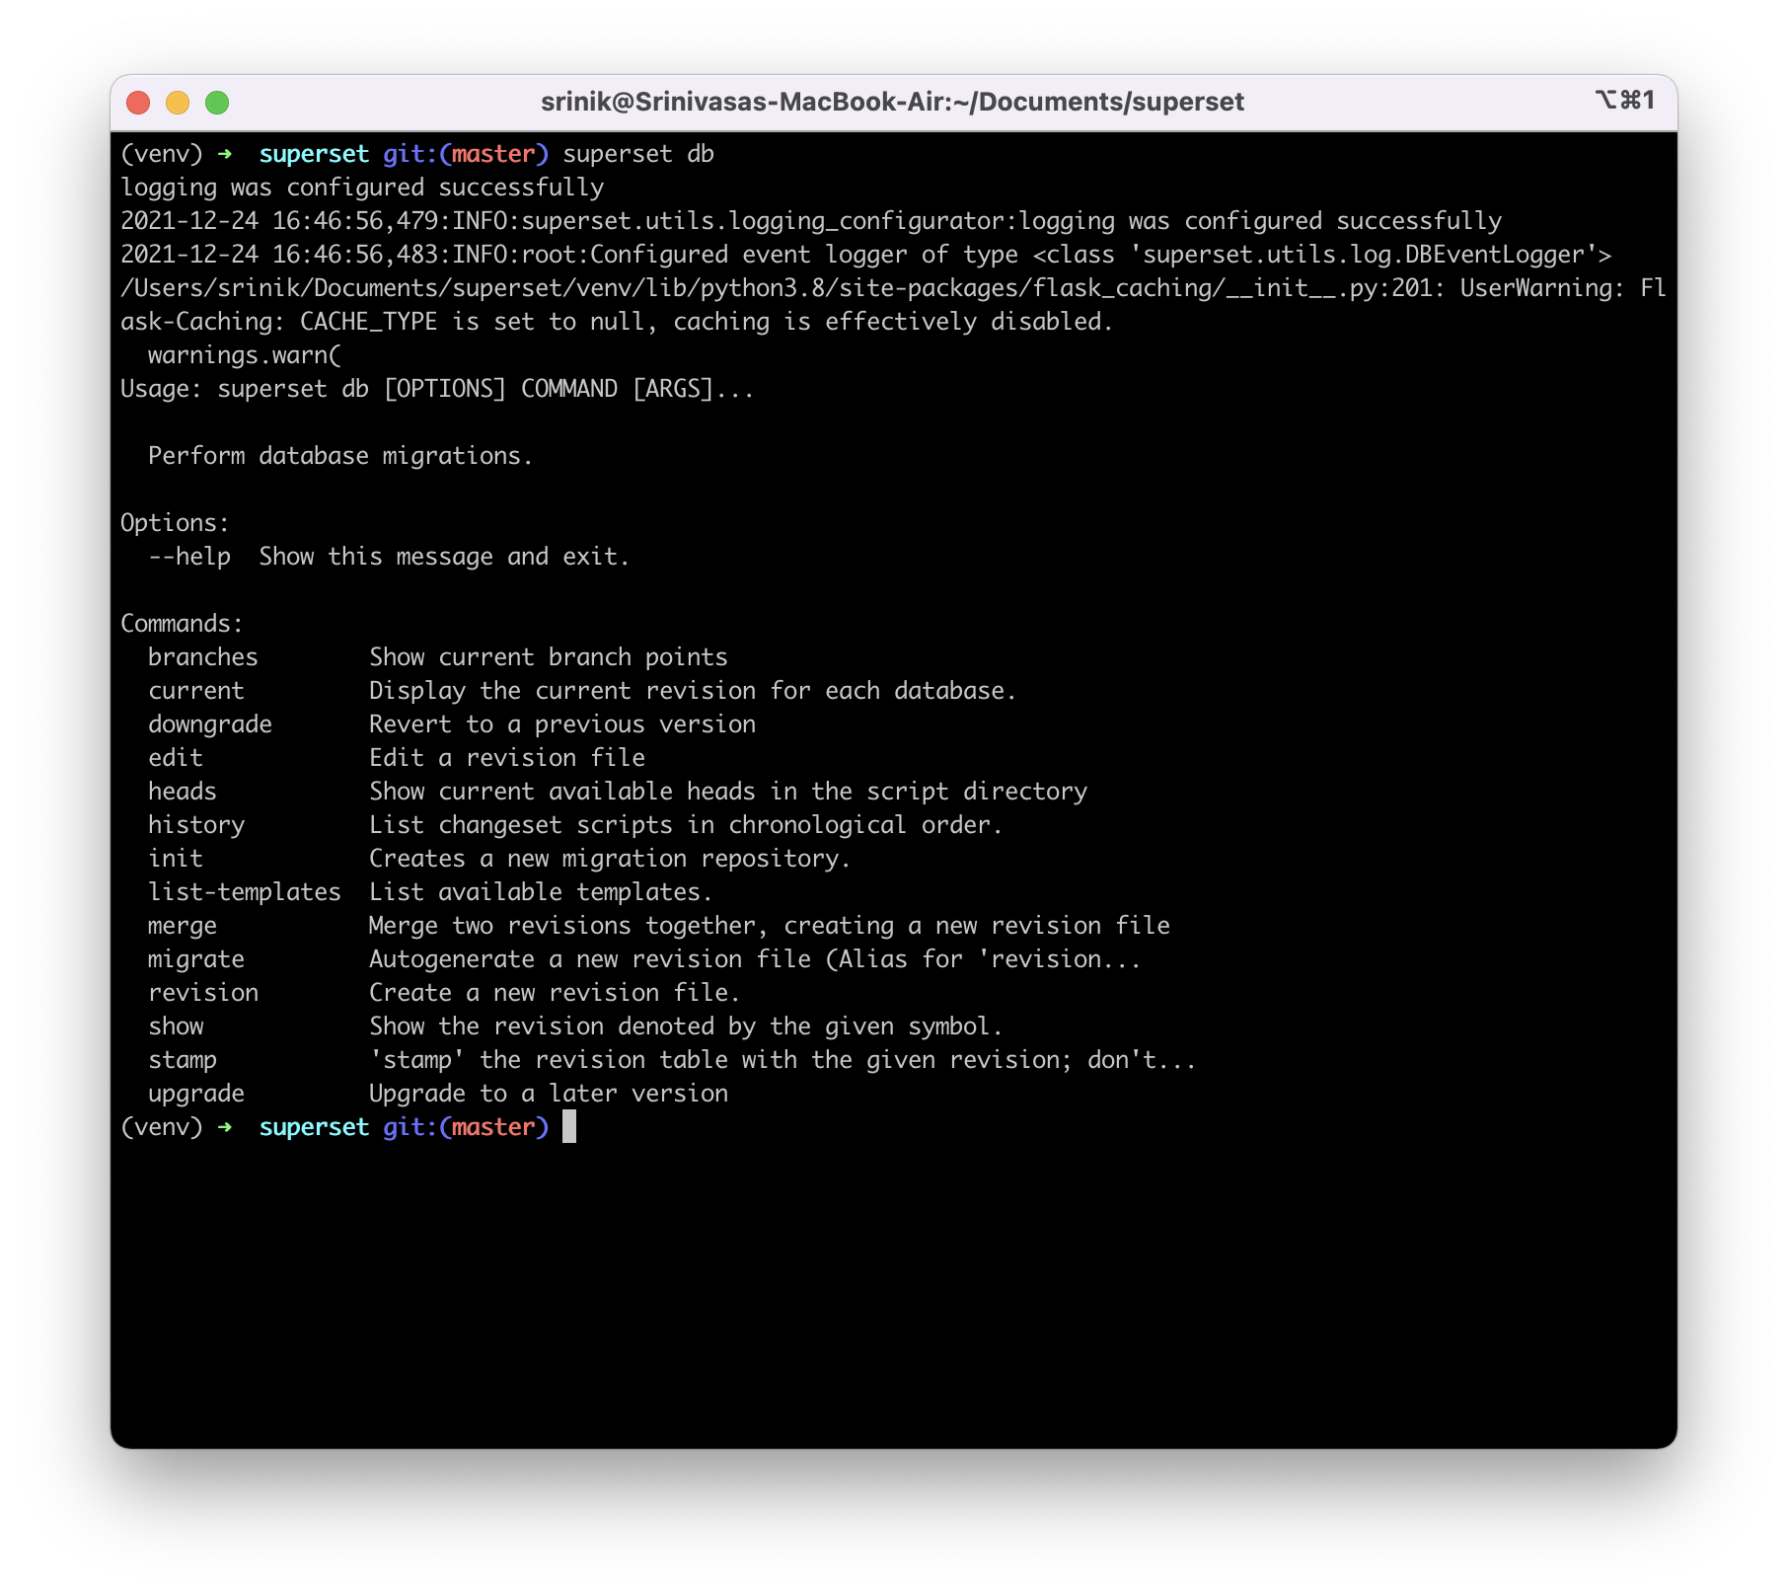The height and width of the screenshot is (1595, 1788).
Task: Click the 'Usage: superset db [OPTIONS]' line
Action: (437, 389)
